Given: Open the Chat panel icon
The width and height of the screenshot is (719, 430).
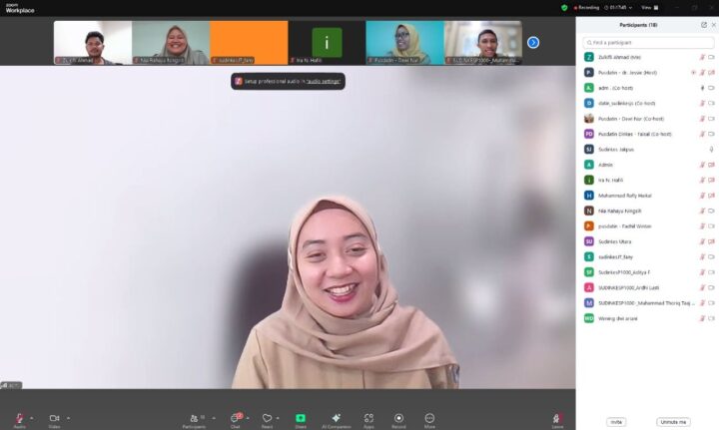Looking at the screenshot, I should [x=236, y=418].
